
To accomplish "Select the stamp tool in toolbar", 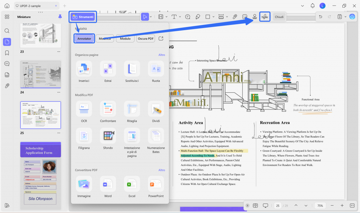I will tap(255, 17).
